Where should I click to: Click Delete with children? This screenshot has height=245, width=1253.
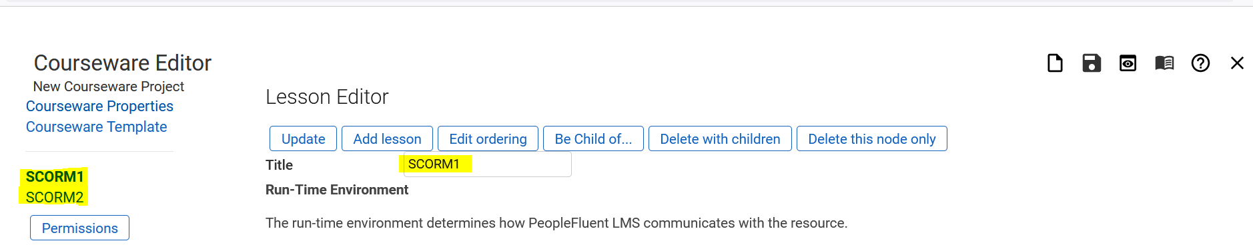click(x=720, y=138)
